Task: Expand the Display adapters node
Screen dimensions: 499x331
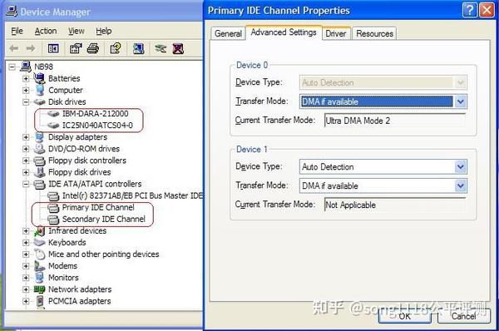Action: (26, 137)
